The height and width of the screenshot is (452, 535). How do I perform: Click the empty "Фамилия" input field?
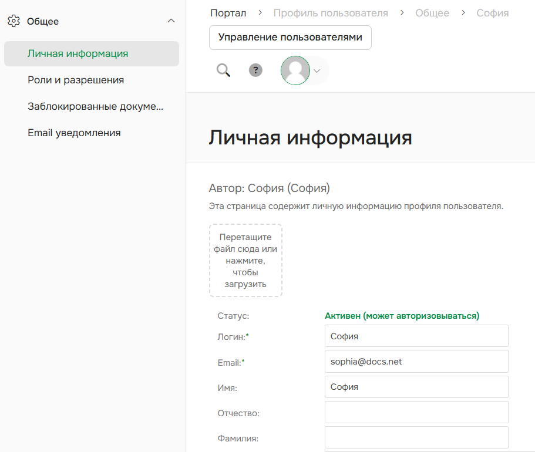pyautogui.click(x=416, y=437)
